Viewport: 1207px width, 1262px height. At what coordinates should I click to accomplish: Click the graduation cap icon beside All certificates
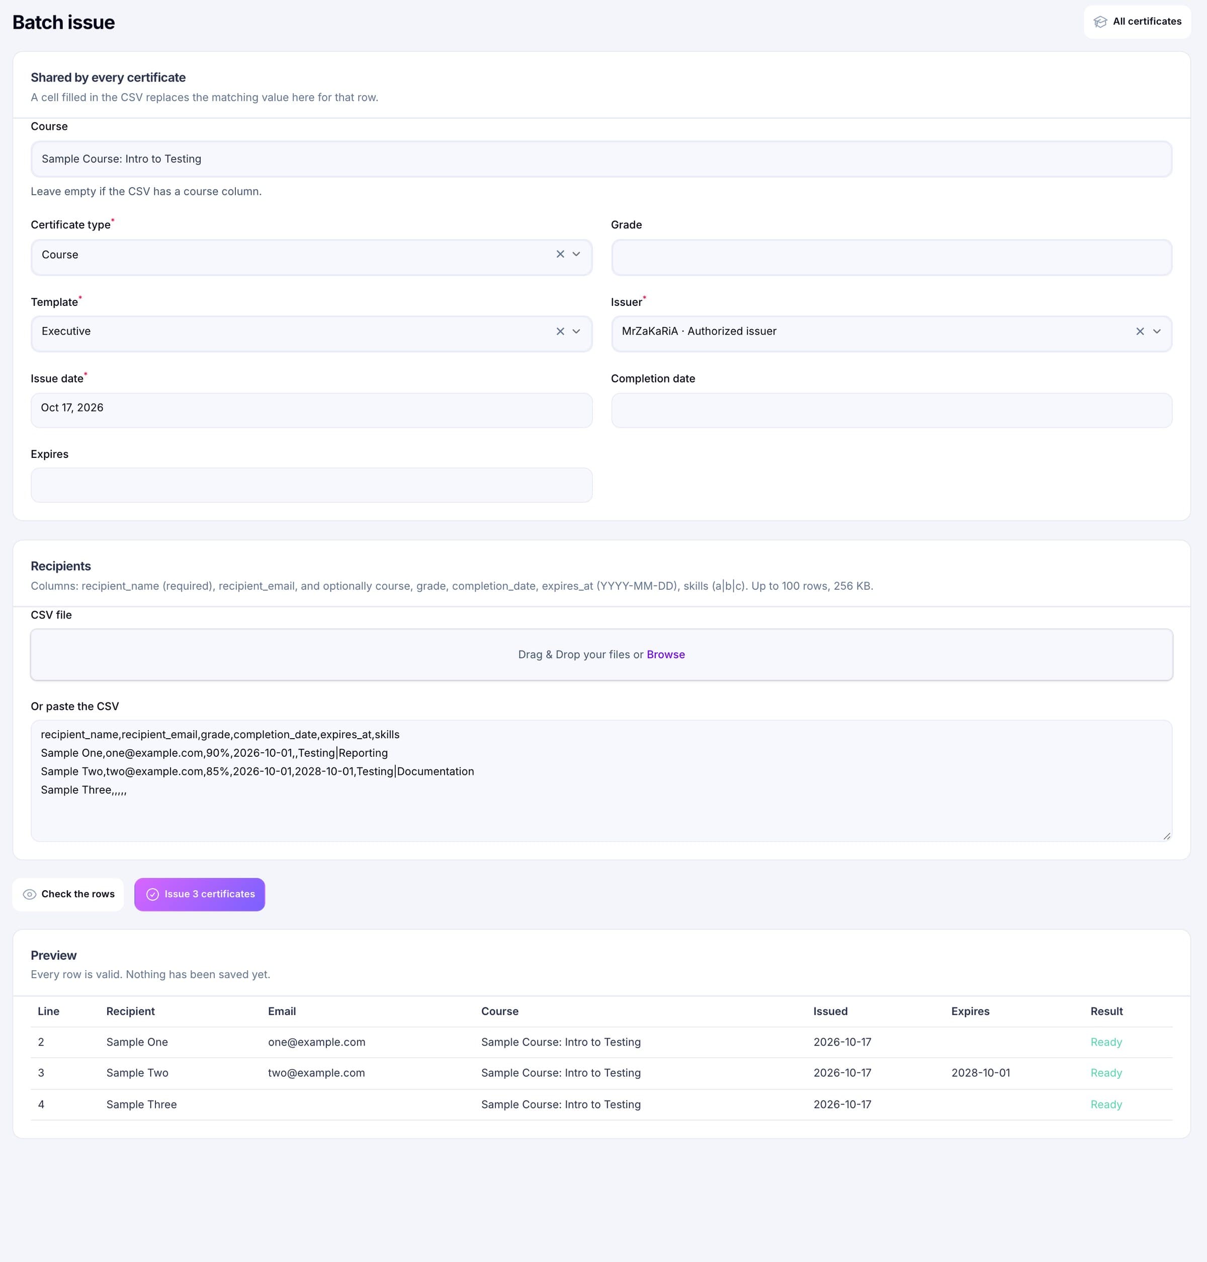tap(1100, 22)
